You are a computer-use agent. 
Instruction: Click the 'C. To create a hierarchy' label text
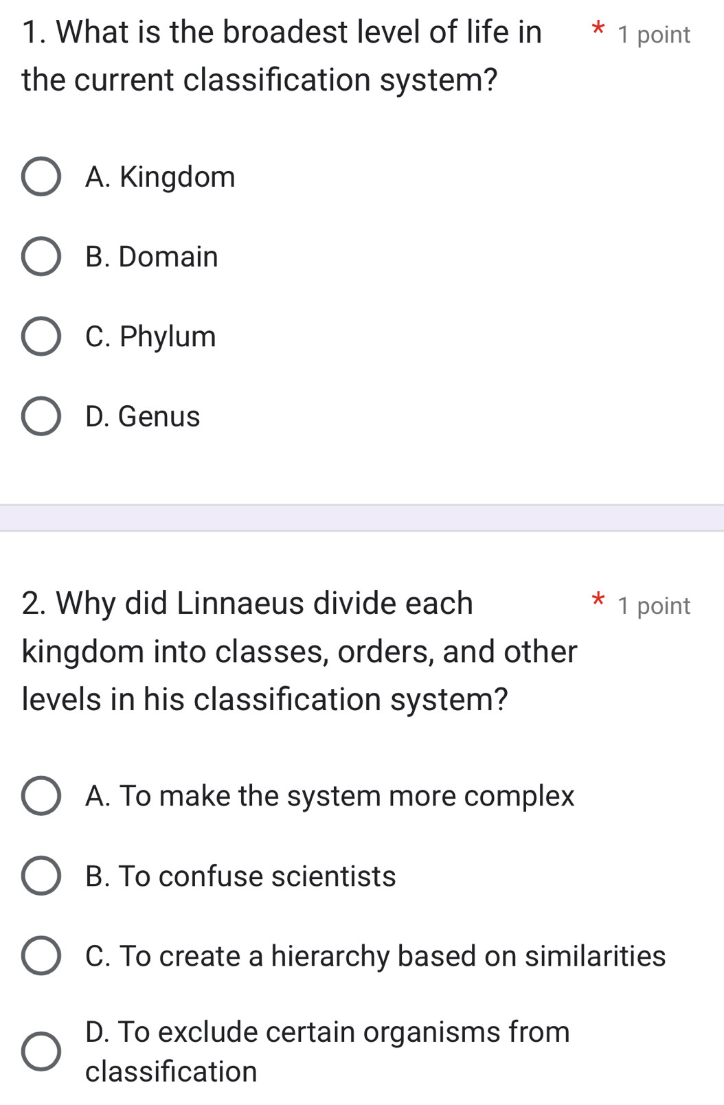click(x=375, y=956)
